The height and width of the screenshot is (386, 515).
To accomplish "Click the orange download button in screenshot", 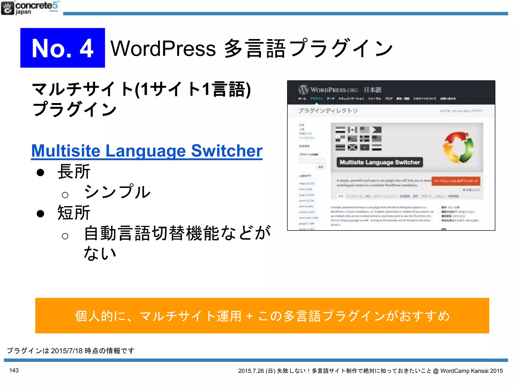I will coord(456,181).
